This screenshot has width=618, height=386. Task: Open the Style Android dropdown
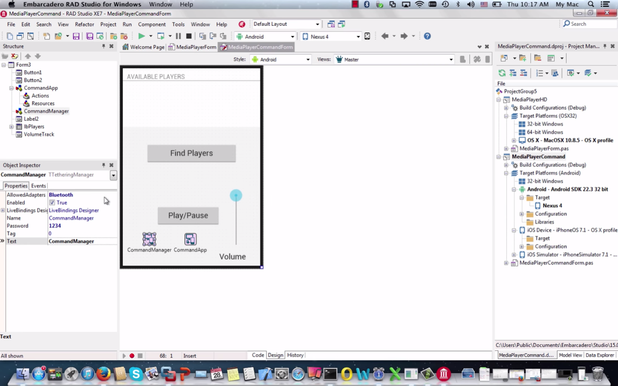click(308, 60)
